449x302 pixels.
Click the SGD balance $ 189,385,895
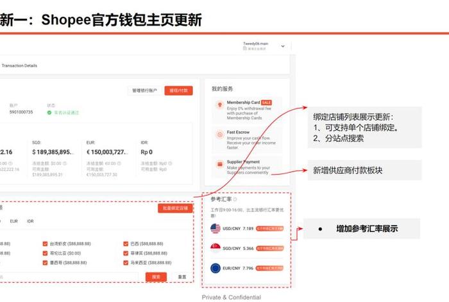(x=53, y=152)
